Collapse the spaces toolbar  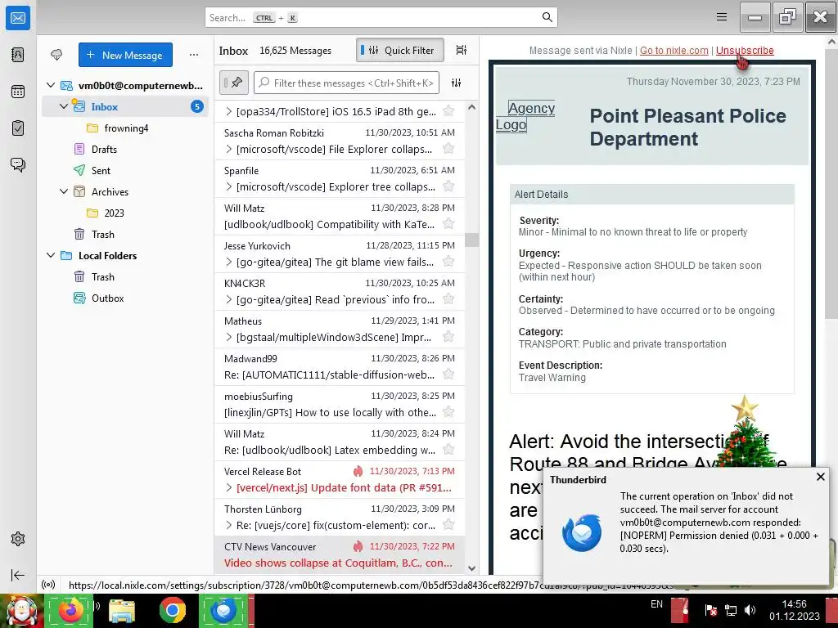(x=18, y=575)
